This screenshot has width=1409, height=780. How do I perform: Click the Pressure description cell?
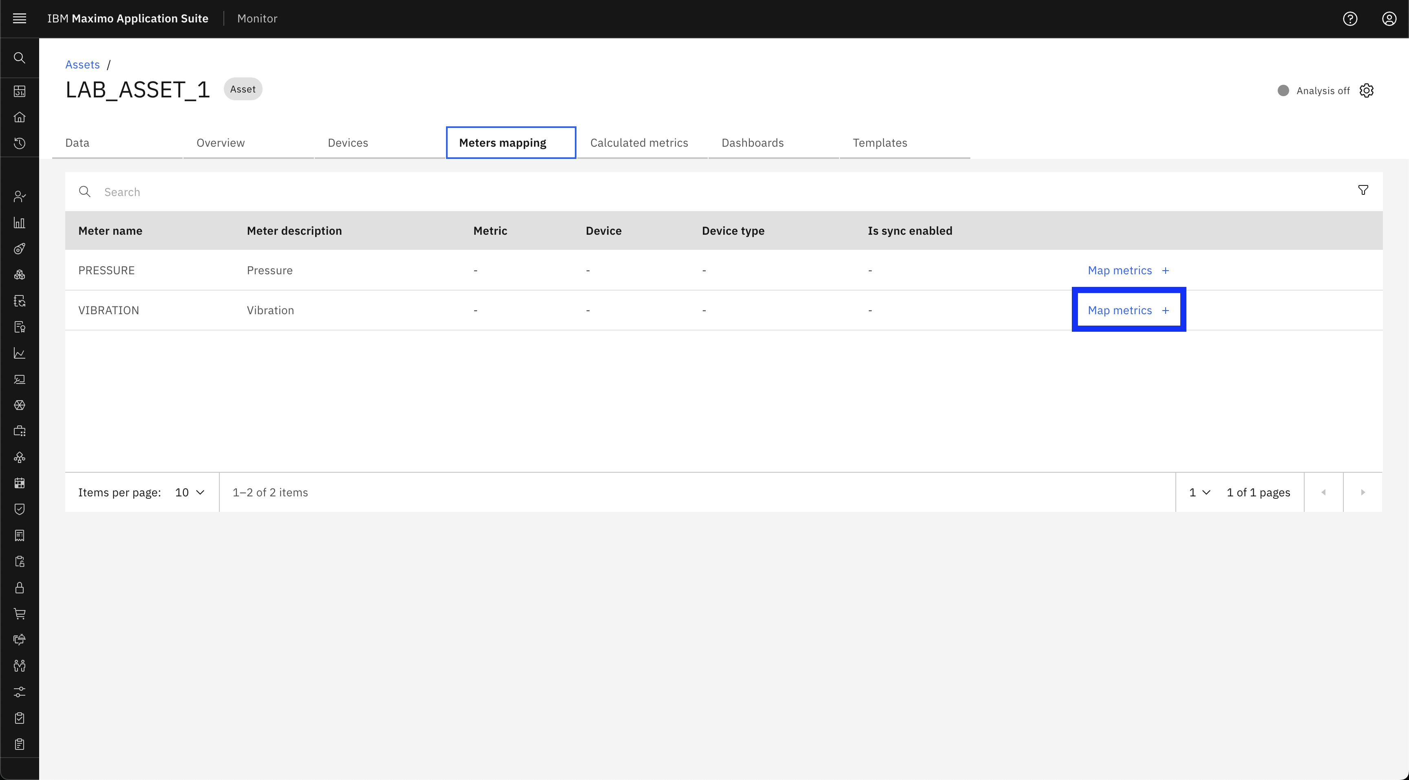pyautogui.click(x=269, y=271)
